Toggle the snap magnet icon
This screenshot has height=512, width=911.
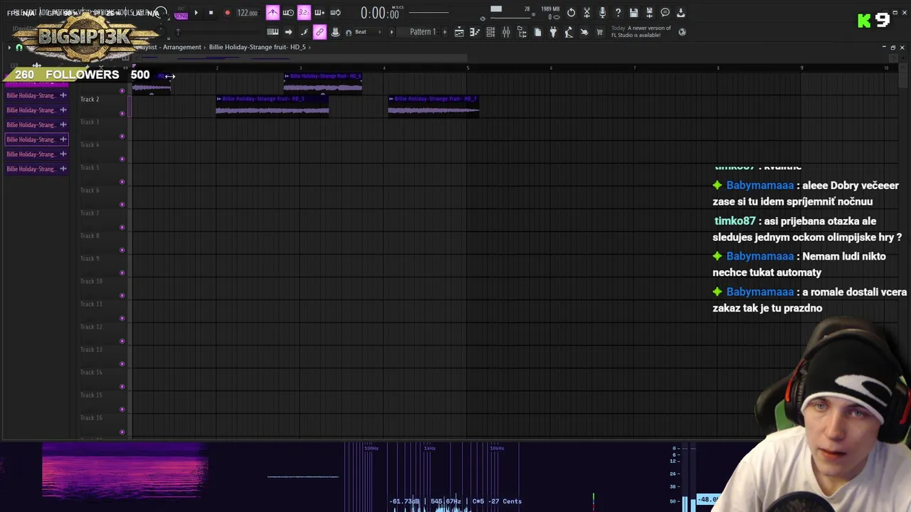[x=348, y=32]
